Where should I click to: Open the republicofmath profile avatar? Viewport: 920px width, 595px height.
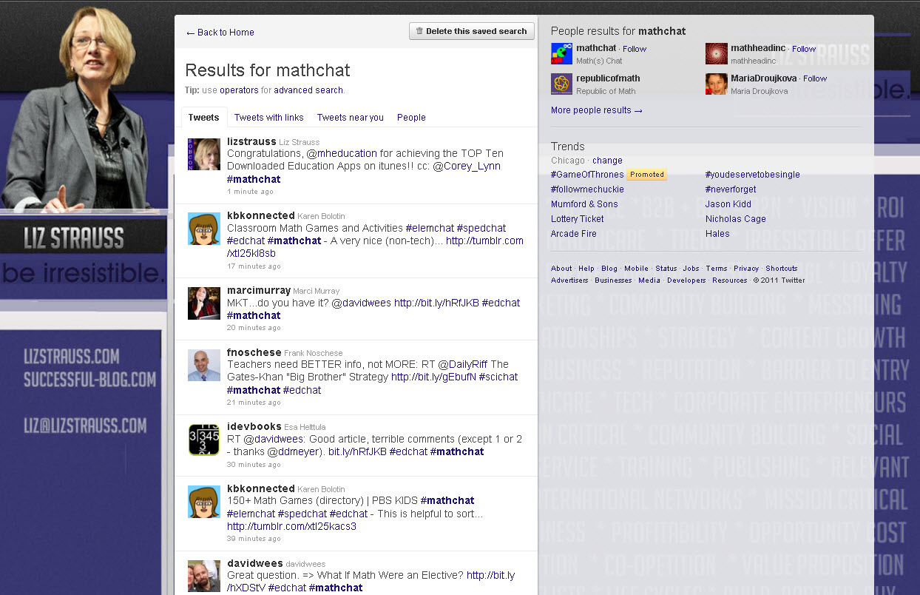562,84
